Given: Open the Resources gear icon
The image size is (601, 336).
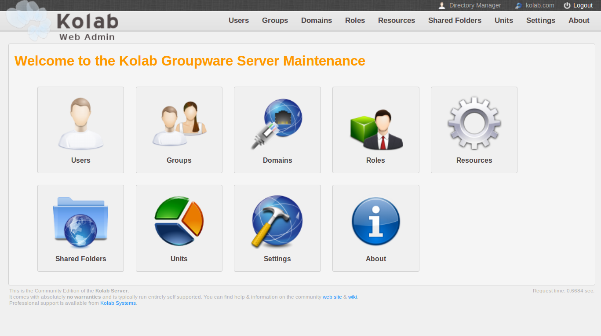Looking at the screenshot, I should 474,124.
